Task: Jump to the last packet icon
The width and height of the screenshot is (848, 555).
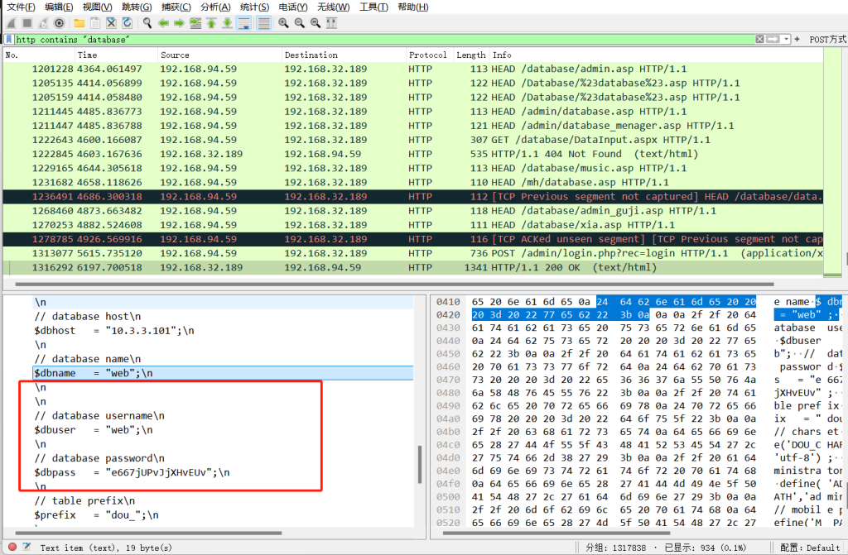Action: click(x=227, y=23)
